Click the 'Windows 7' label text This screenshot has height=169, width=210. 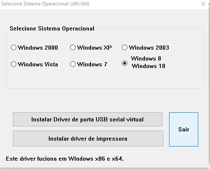pos(92,64)
